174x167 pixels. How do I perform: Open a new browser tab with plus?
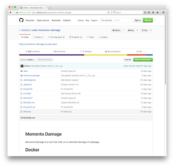[50, 8]
